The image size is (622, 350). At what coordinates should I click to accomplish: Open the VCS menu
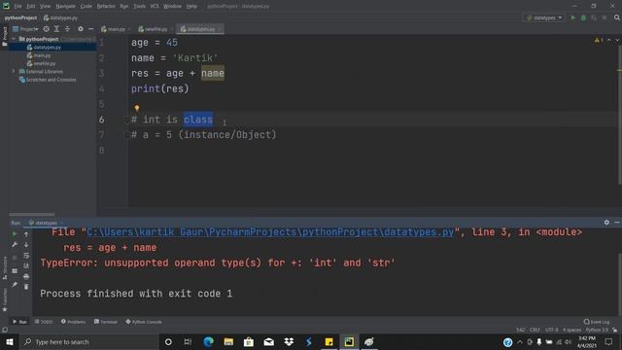pyautogui.click(x=155, y=7)
